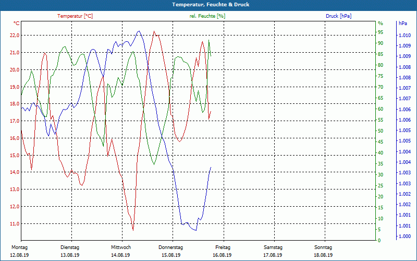Click green humidity axis tick '10'

[381, 219]
